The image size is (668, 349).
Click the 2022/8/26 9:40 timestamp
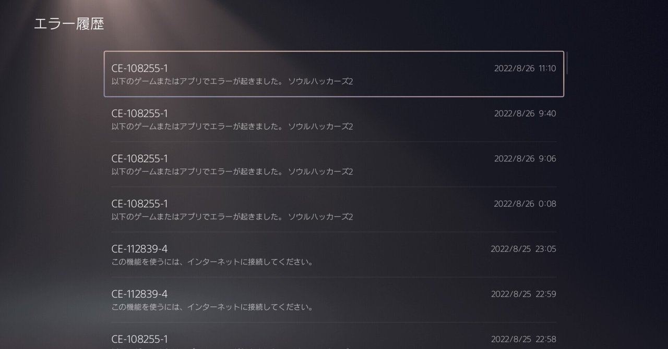tap(525, 114)
